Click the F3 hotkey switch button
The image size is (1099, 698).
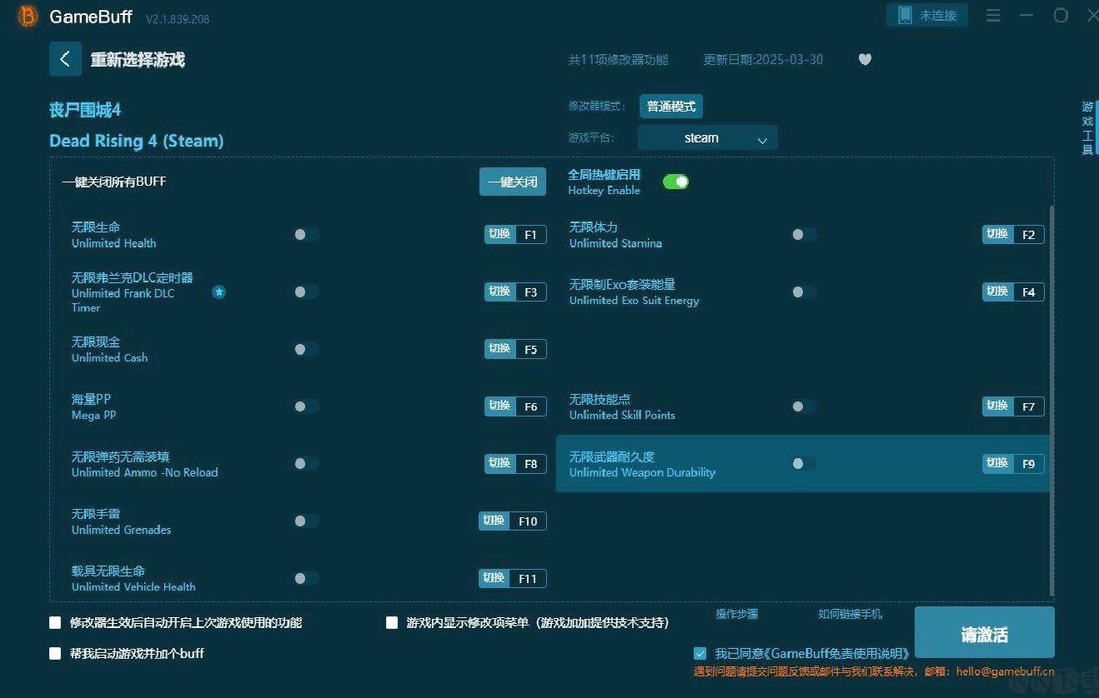coord(515,292)
